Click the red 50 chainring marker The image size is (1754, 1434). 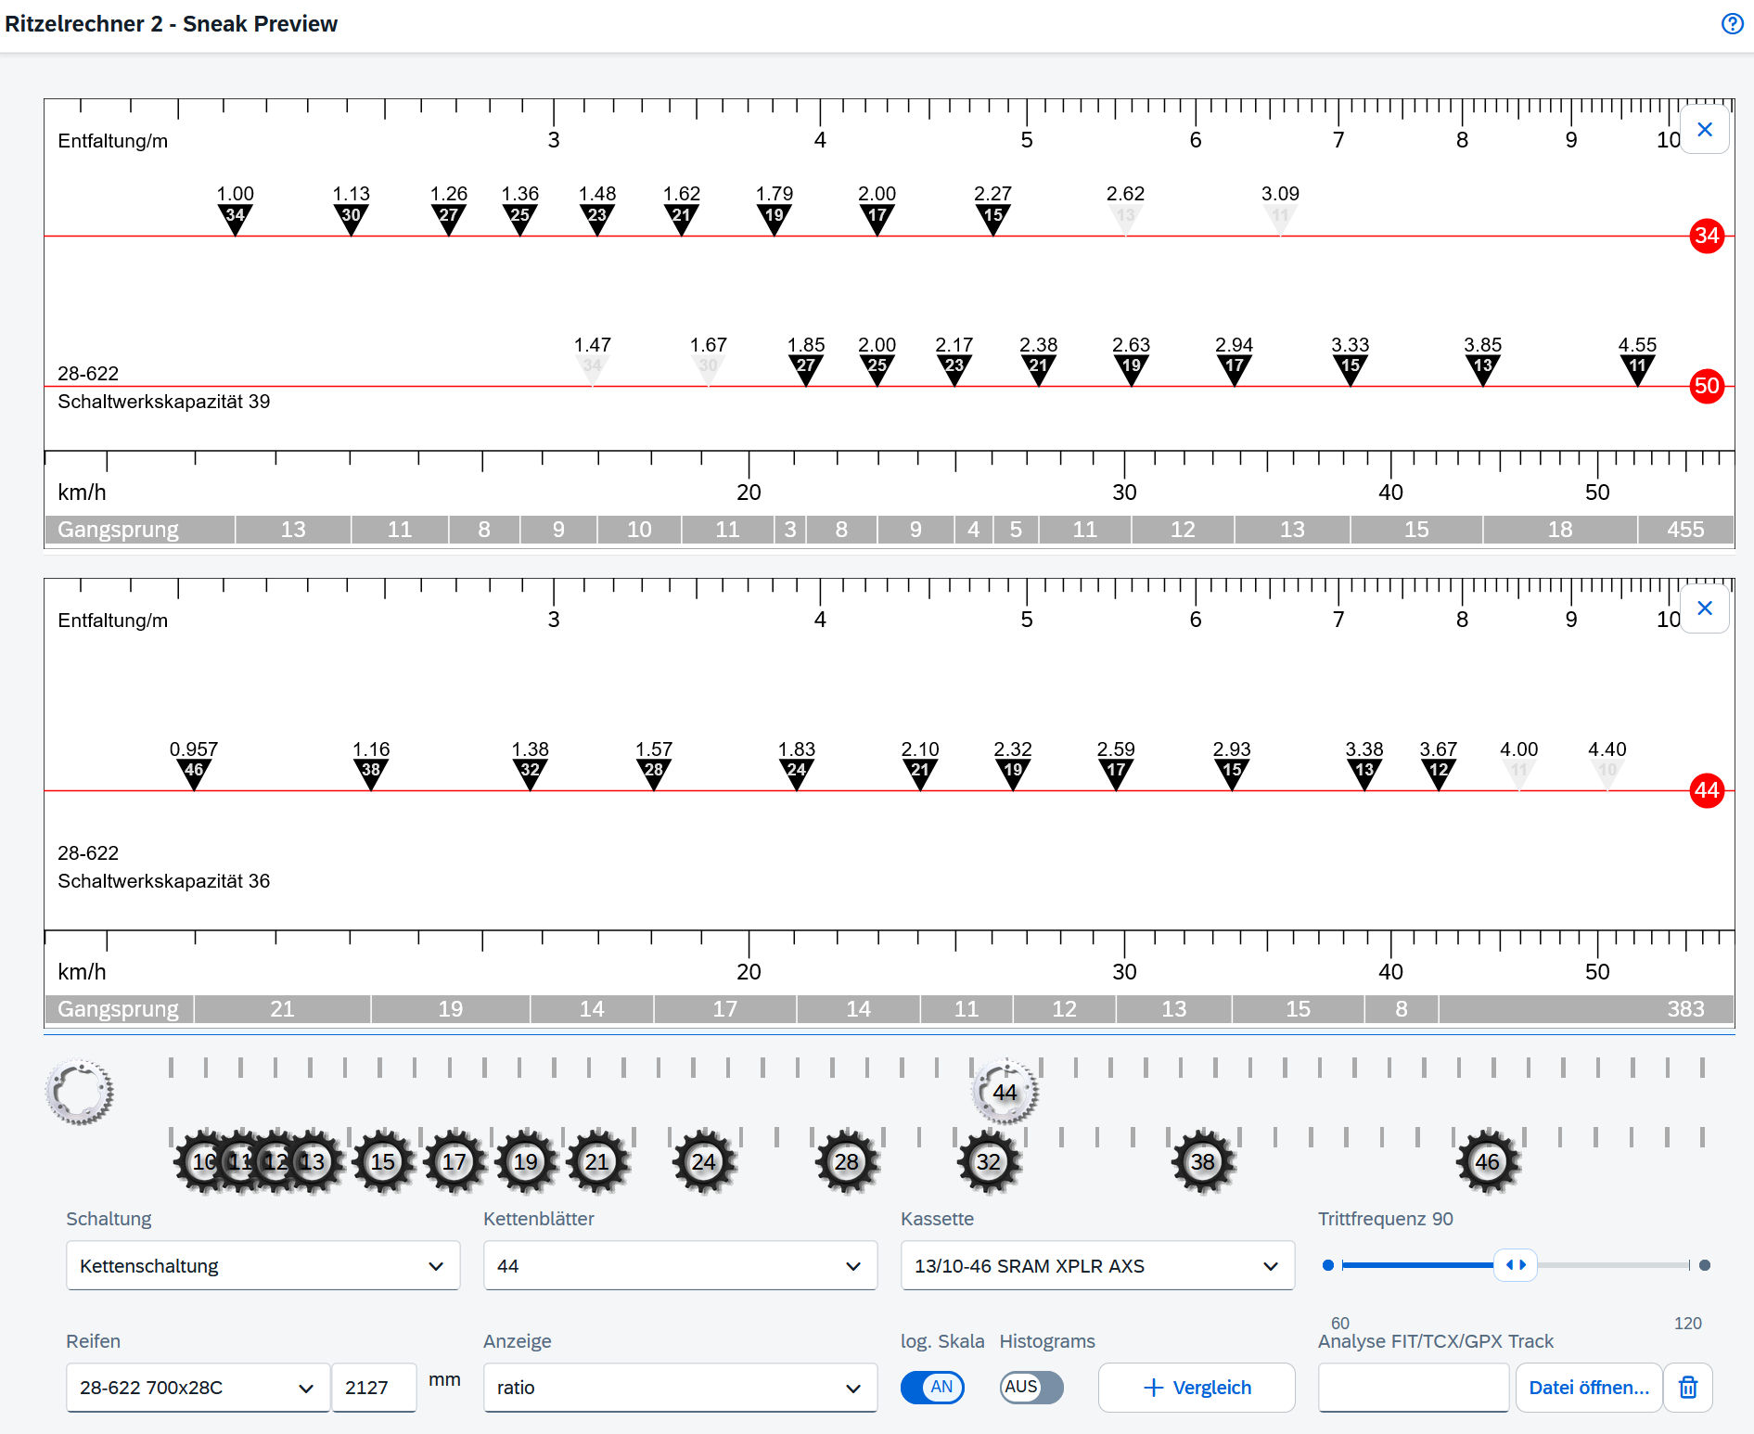[1706, 386]
